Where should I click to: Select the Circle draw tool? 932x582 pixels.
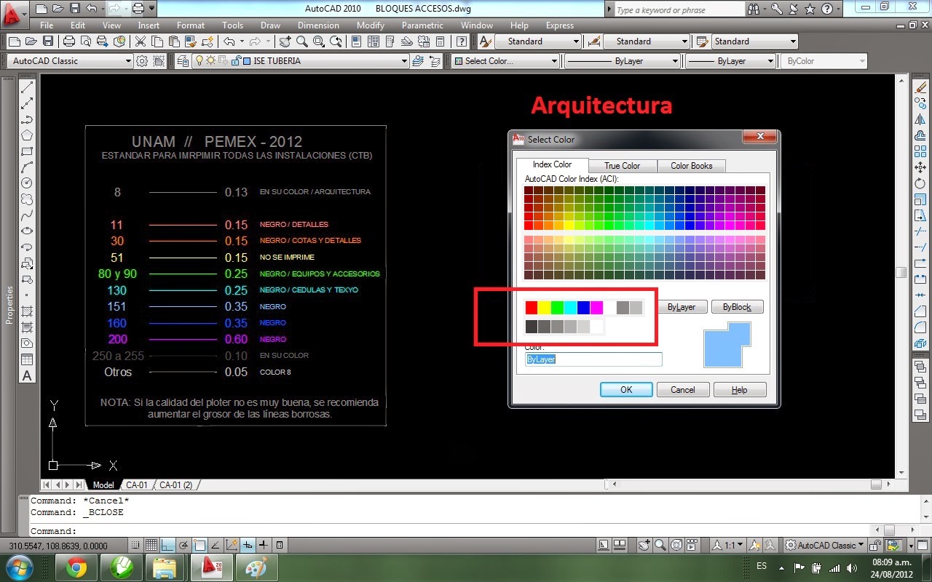(x=27, y=183)
